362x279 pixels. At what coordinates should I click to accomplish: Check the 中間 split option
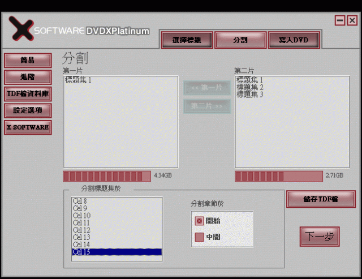pos(199,237)
